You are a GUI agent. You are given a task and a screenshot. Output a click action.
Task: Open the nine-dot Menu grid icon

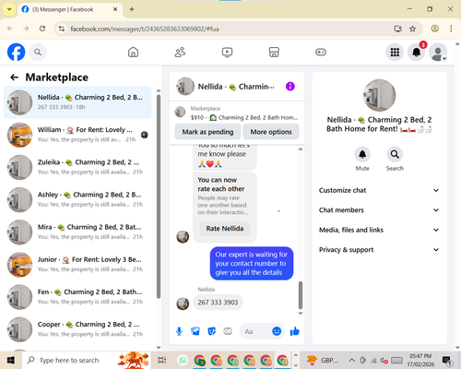point(395,53)
